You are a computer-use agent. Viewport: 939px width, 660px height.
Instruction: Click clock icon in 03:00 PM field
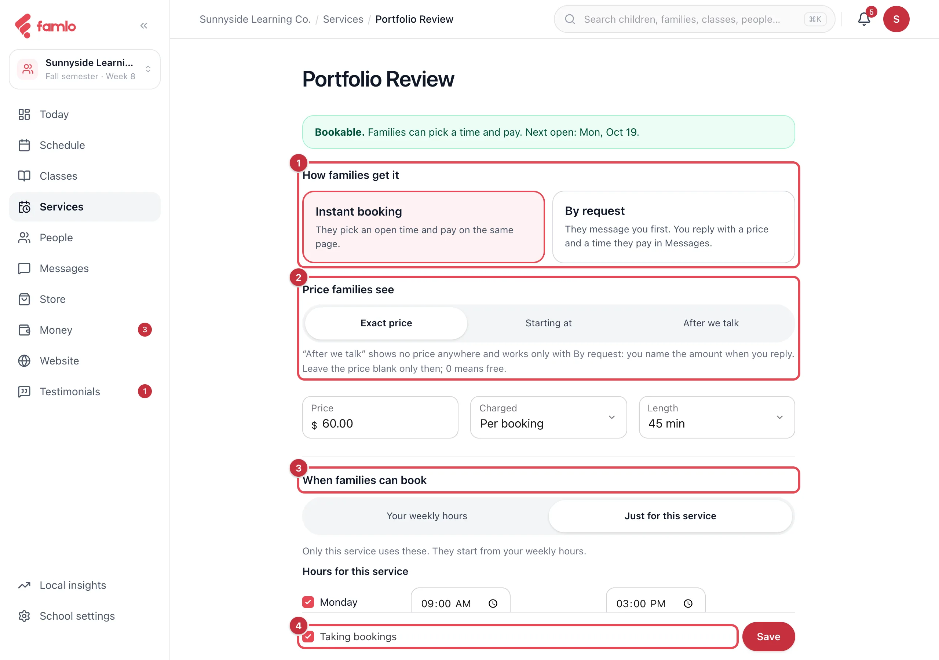click(x=688, y=604)
